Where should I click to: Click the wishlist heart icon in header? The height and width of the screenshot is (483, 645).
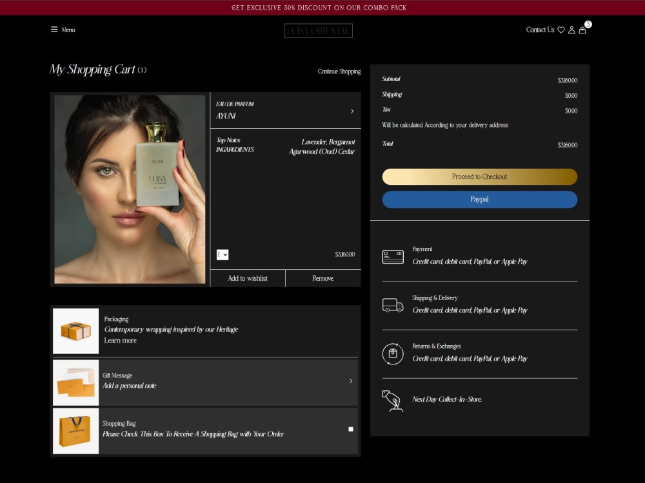tap(561, 30)
